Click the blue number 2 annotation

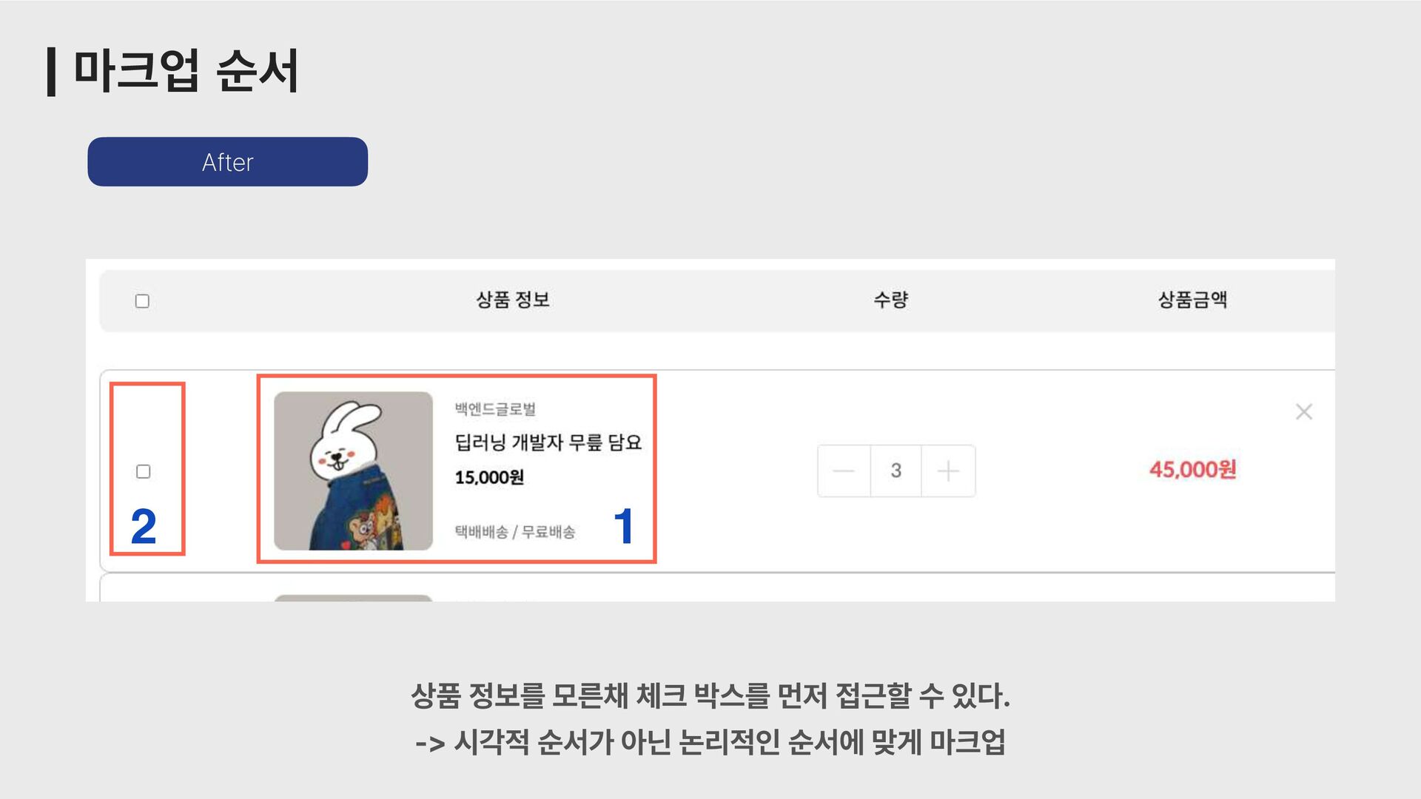pyautogui.click(x=144, y=527)
